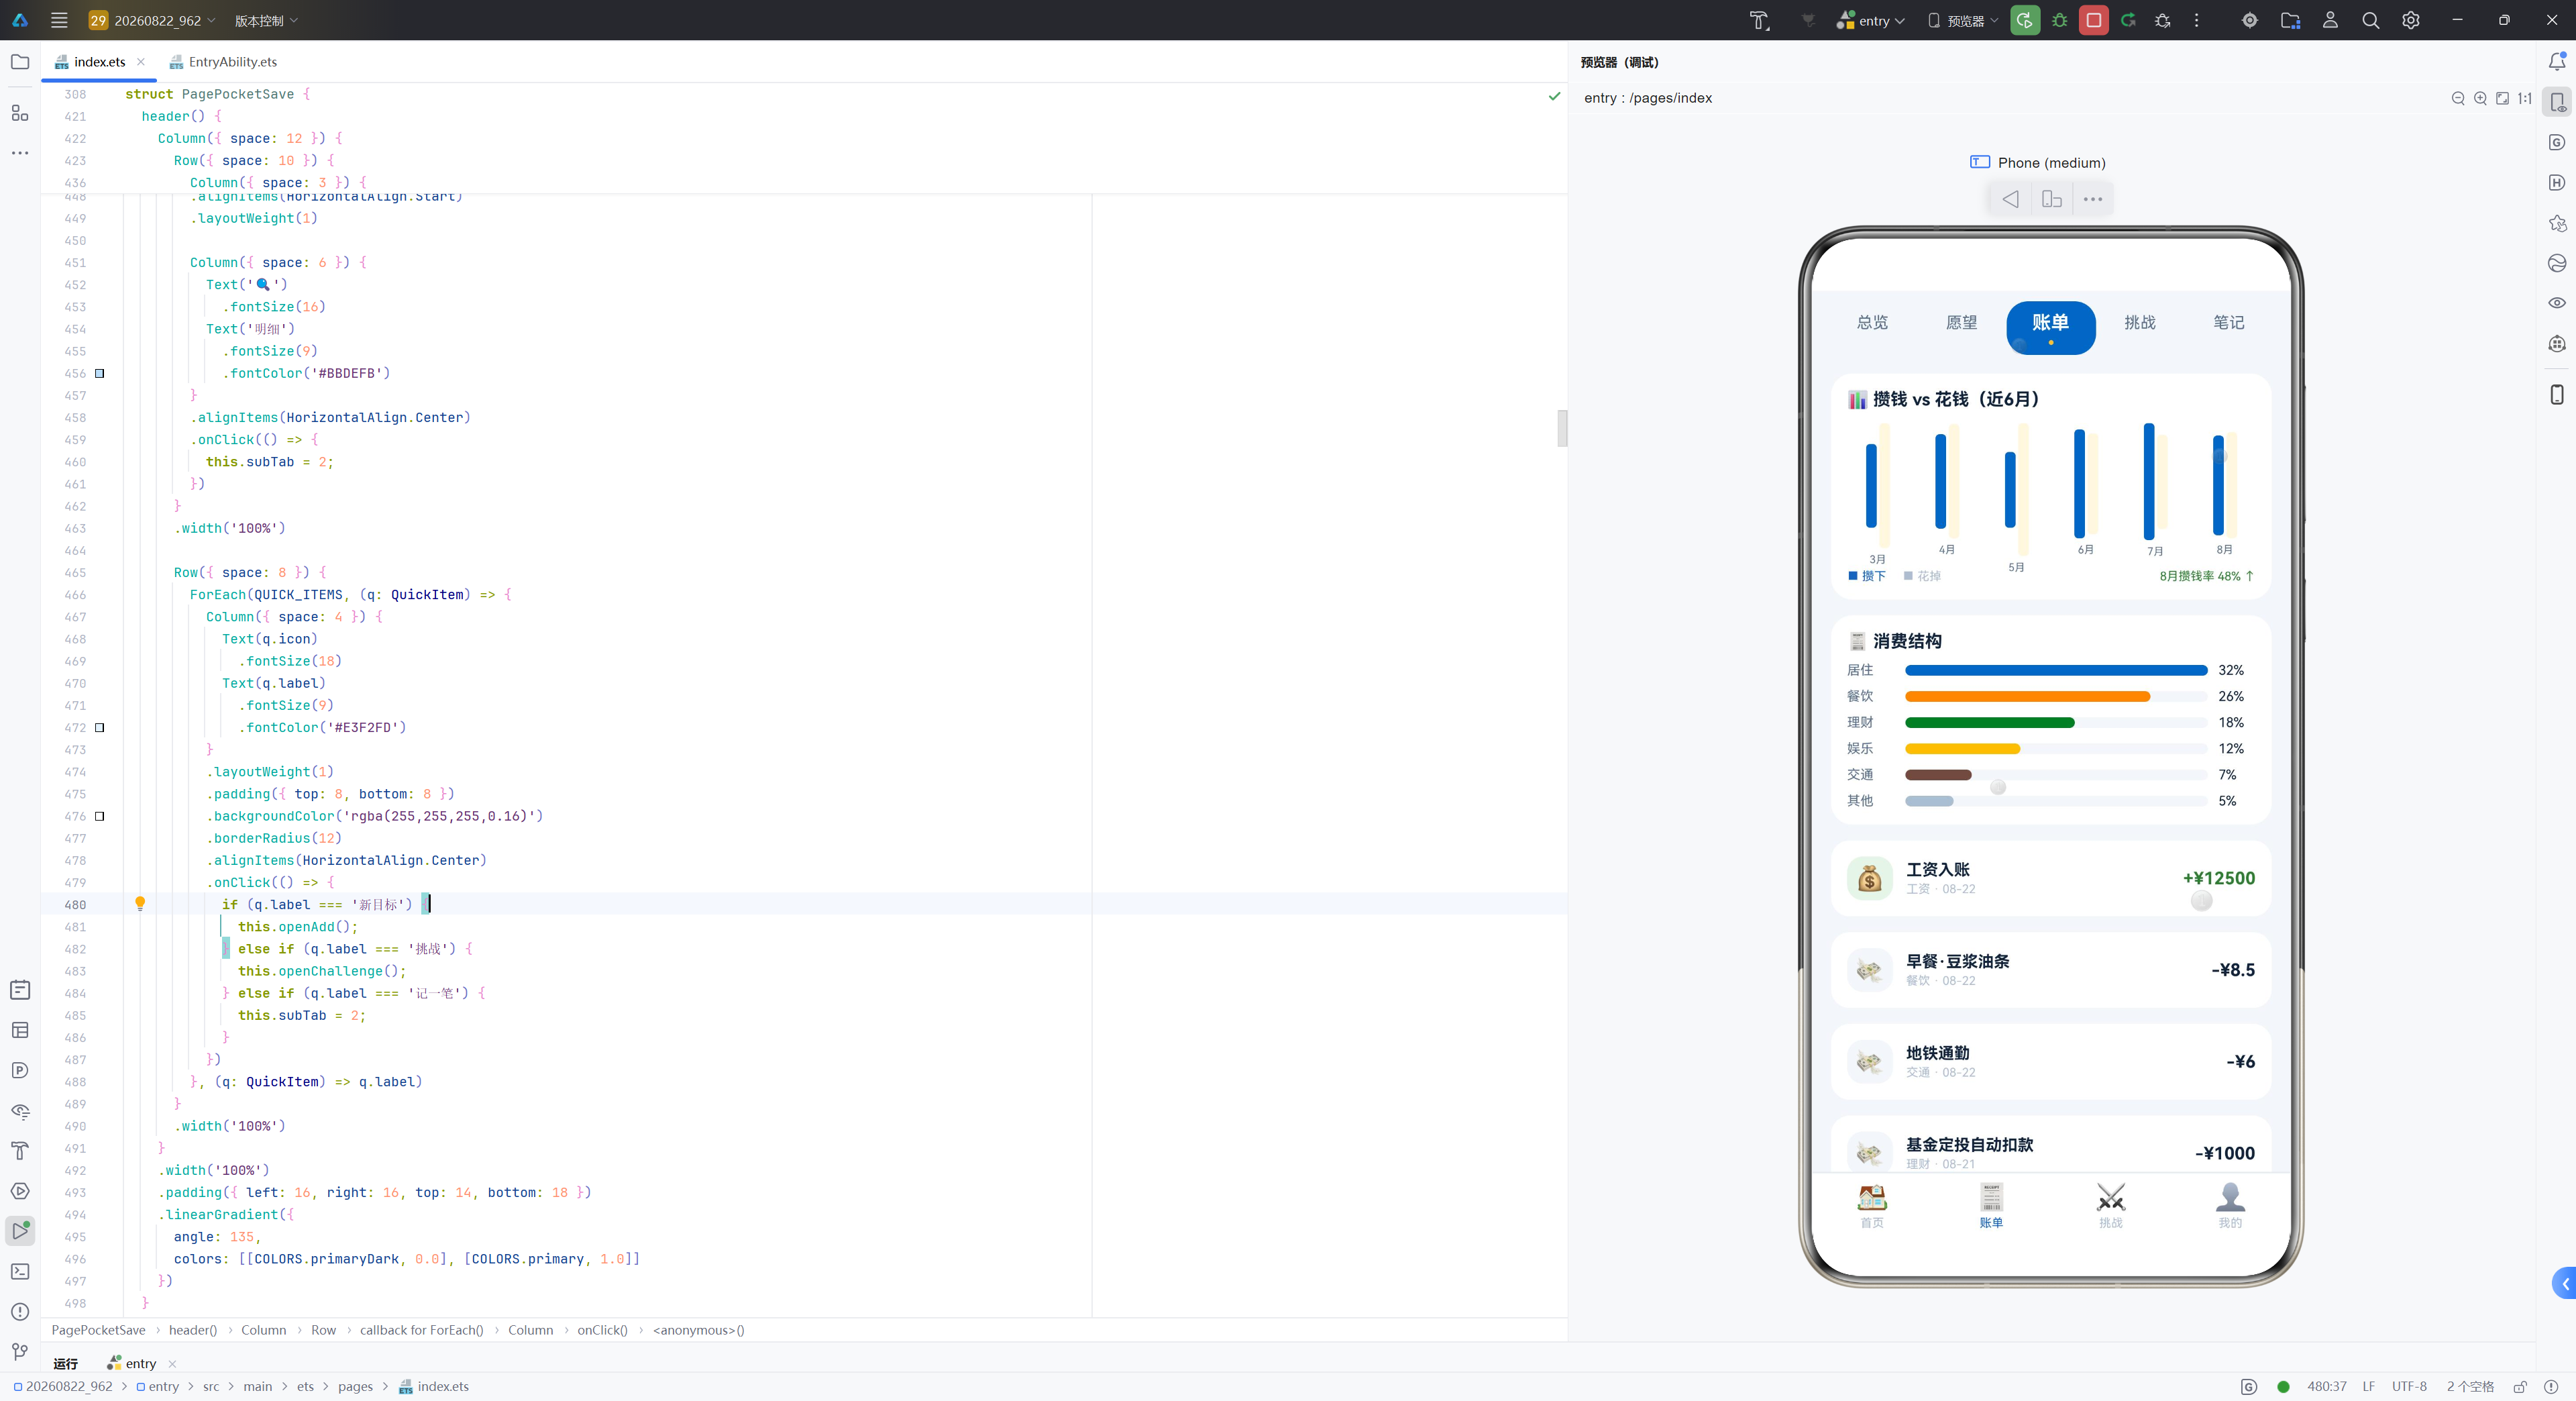Close the index.ets tab
The width and height of the screenshot is (2576, 1401).
pyautogui.click(x=141, y=62)
